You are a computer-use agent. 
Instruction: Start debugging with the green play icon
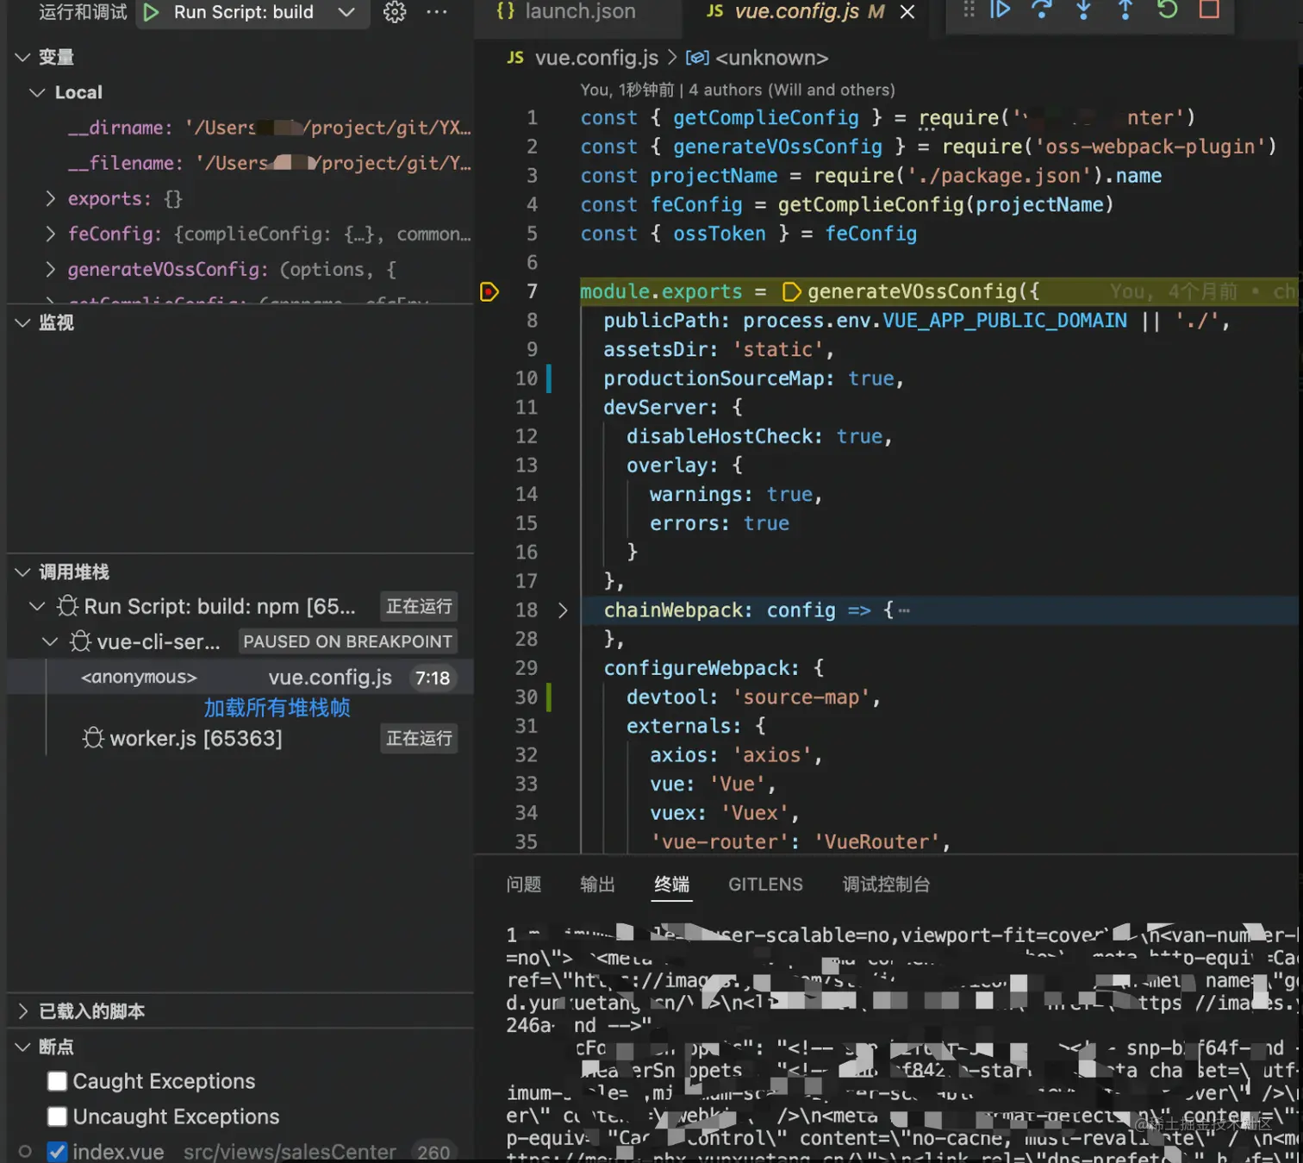152,12
